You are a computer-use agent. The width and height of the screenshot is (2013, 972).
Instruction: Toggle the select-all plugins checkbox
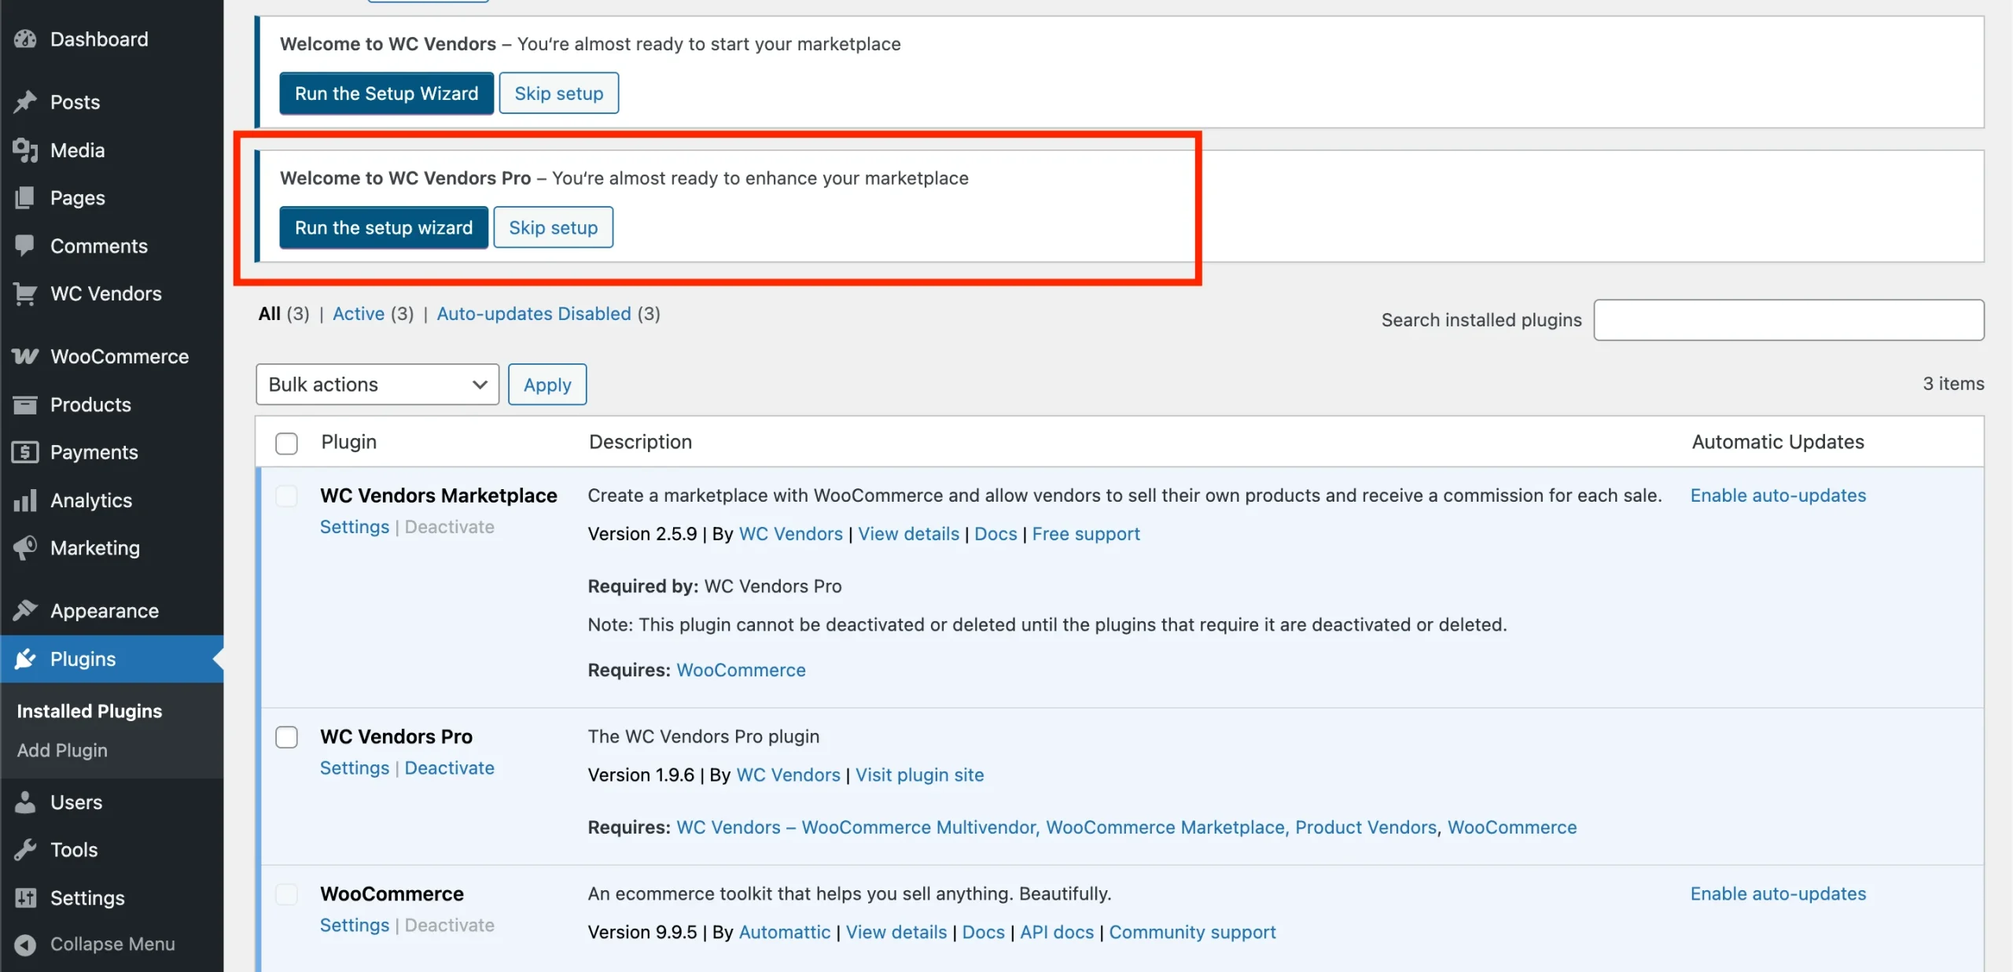(287, 444)
